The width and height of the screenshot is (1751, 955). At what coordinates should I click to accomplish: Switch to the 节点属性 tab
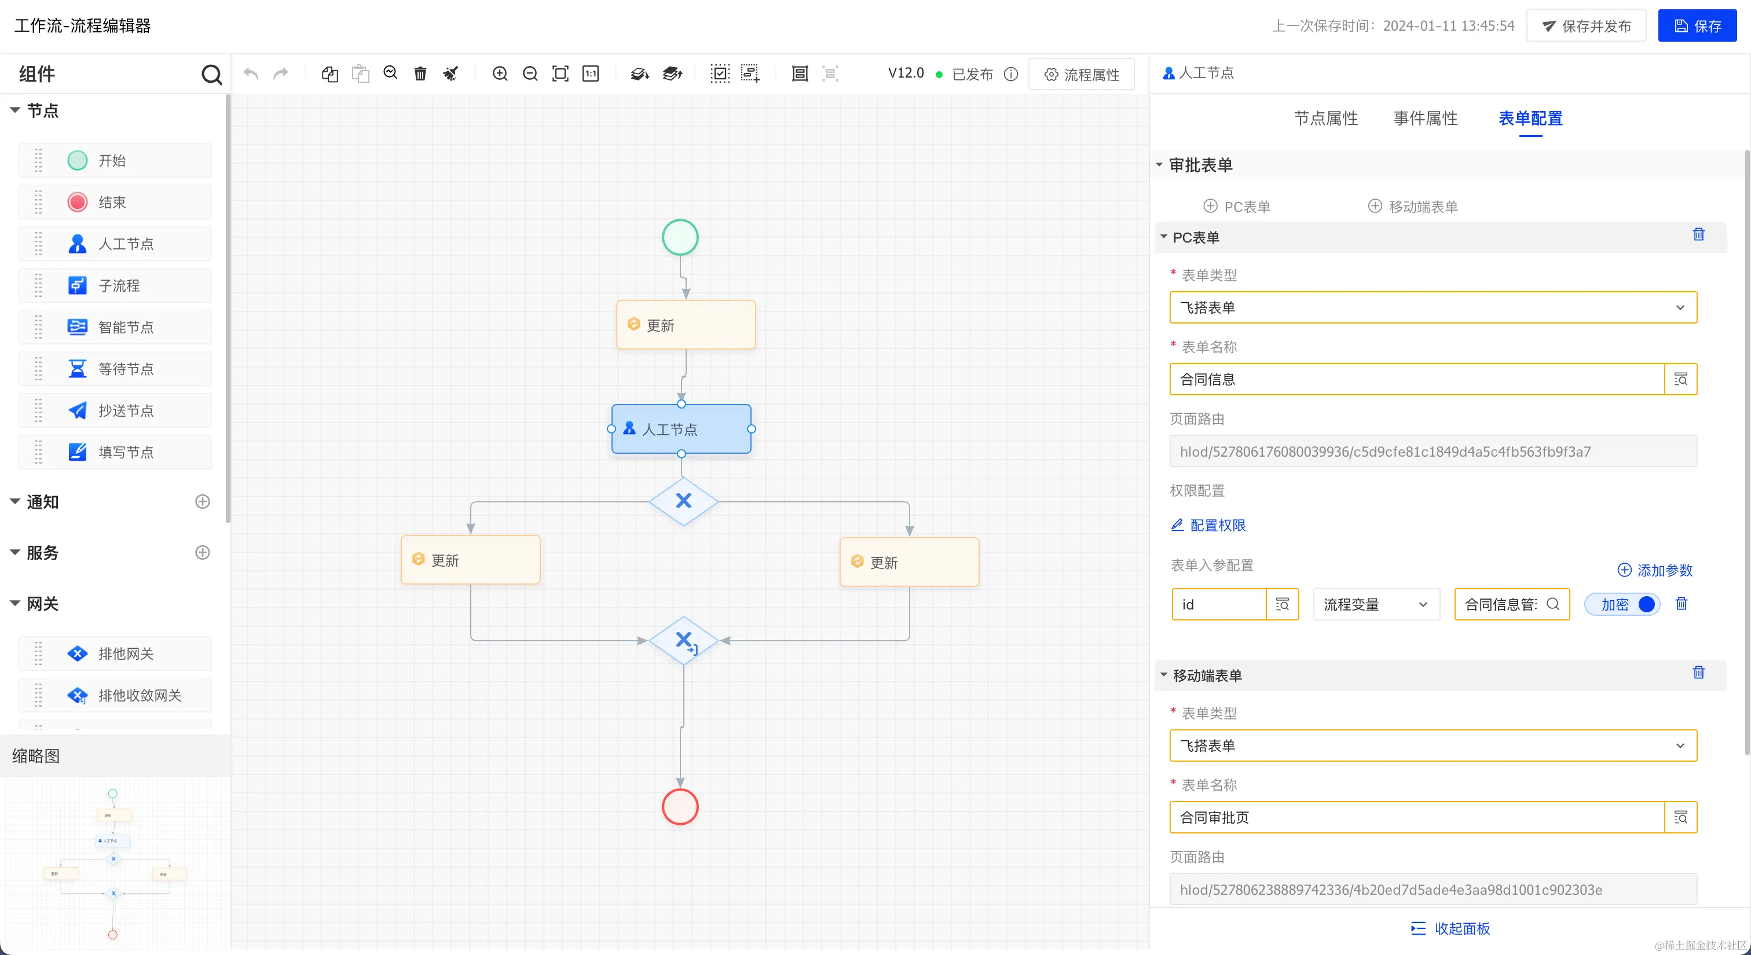pos(1325,118)
